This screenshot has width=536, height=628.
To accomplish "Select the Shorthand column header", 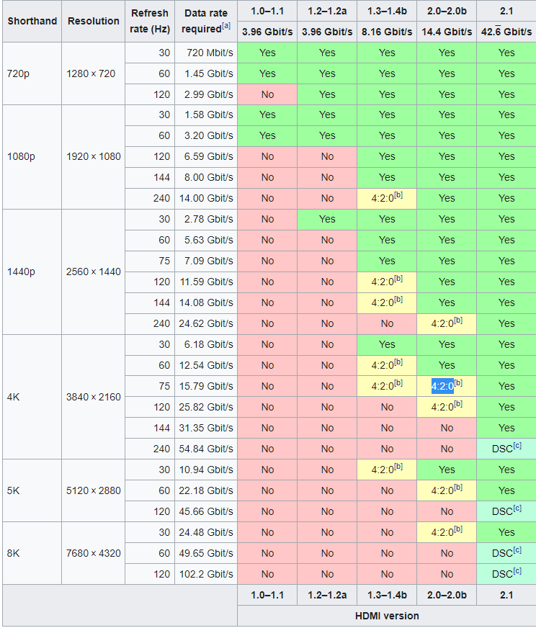I will tap(32, 21).
